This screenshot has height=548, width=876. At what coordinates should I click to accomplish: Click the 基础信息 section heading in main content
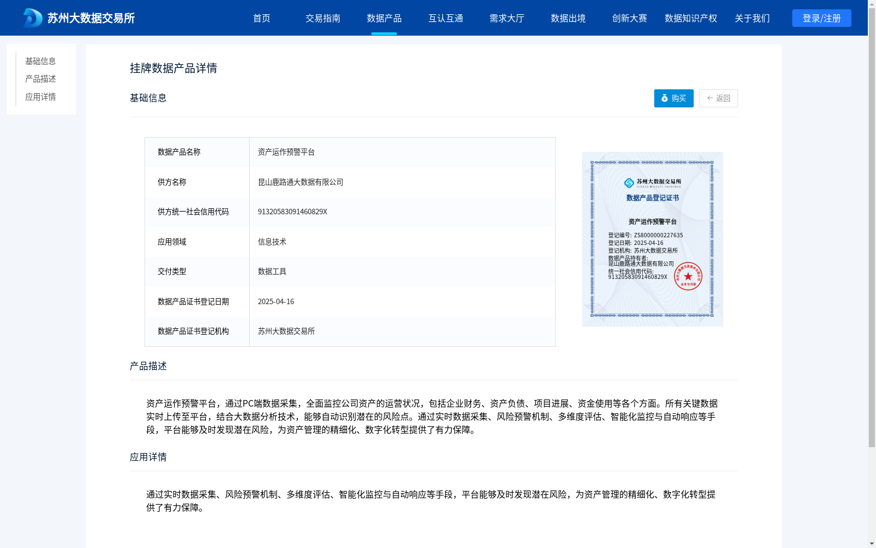point(148,98)
